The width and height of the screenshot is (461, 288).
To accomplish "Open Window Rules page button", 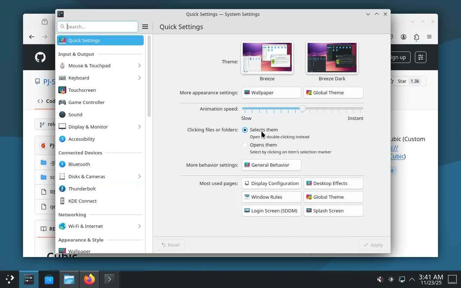I will click(272, 197).
